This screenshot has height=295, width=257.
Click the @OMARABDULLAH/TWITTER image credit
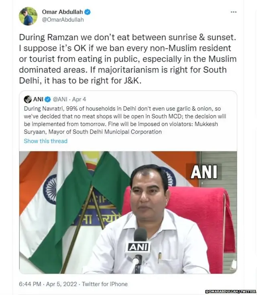tap(230, 291)
